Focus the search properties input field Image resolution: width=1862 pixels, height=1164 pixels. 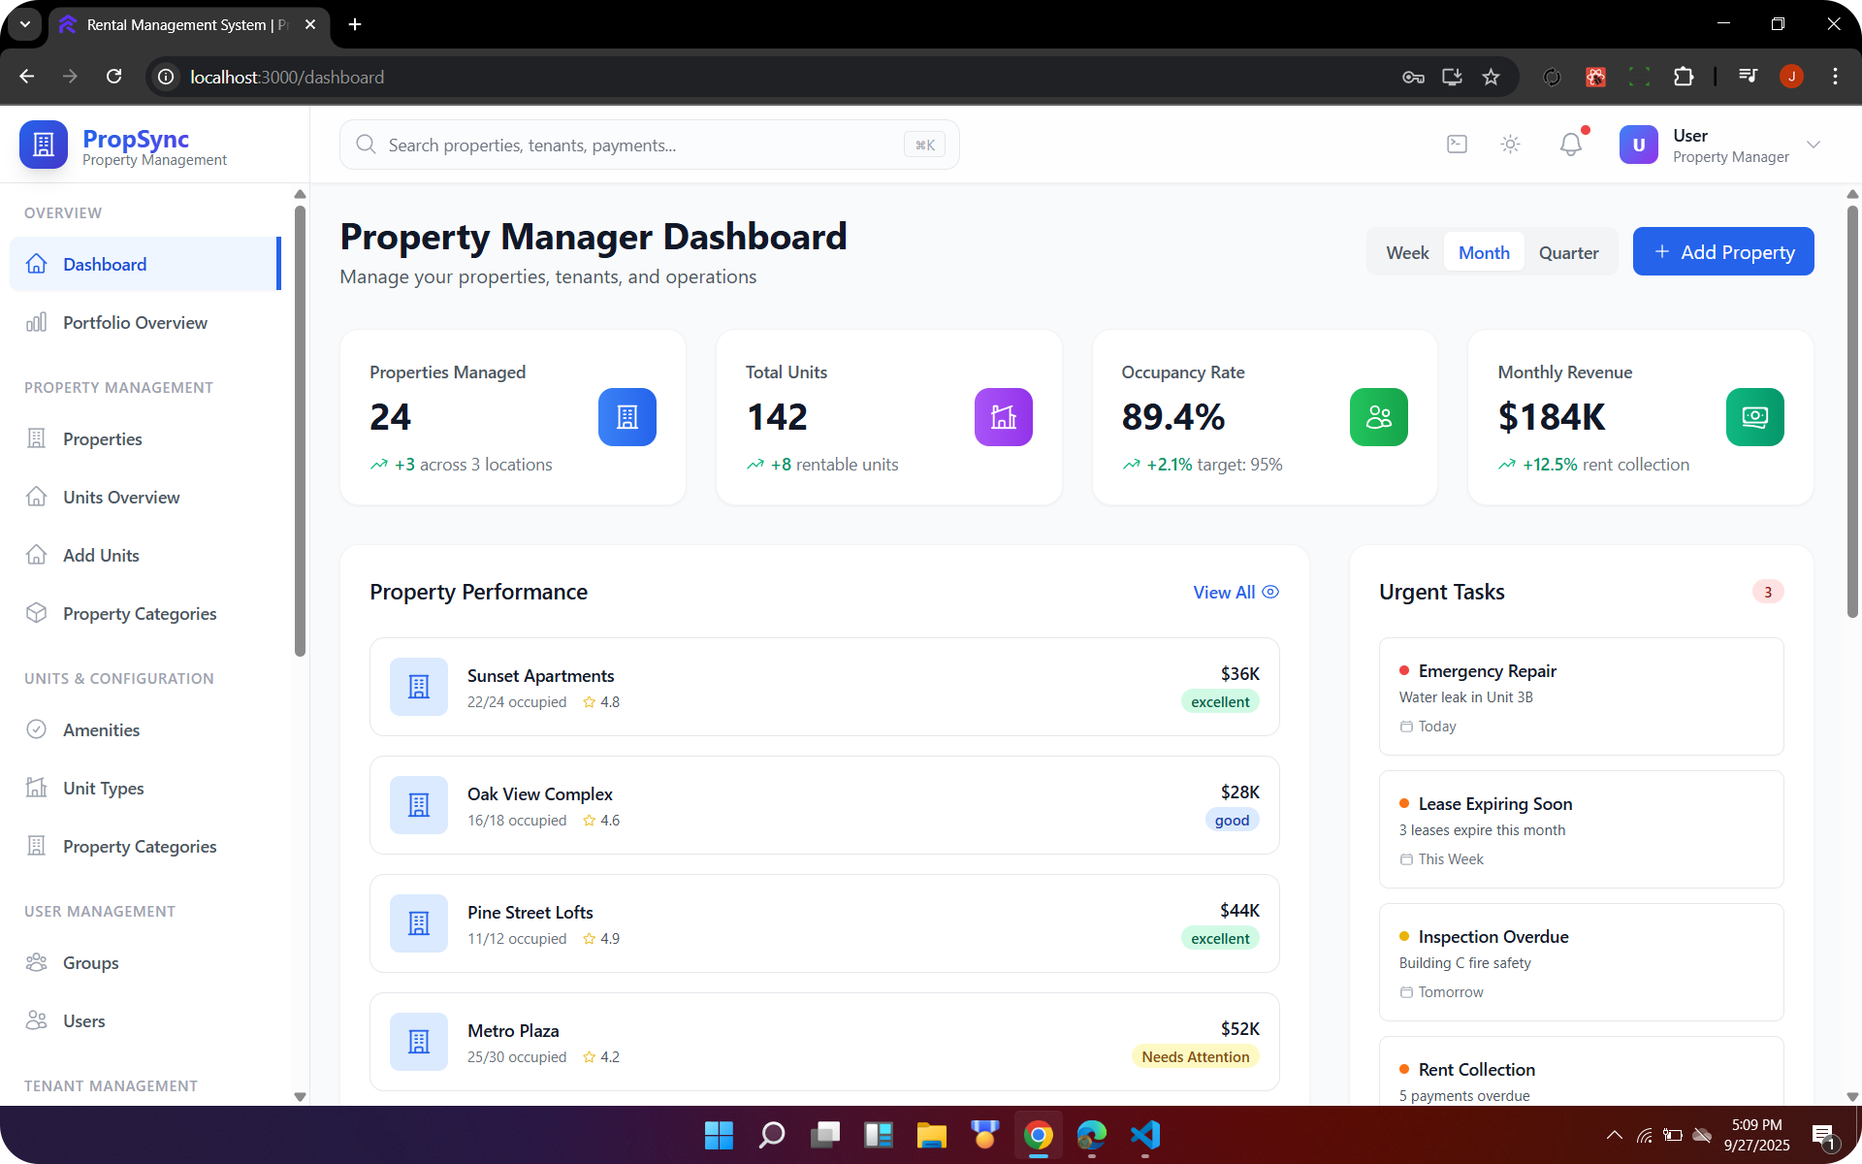[x=650, y=145]
